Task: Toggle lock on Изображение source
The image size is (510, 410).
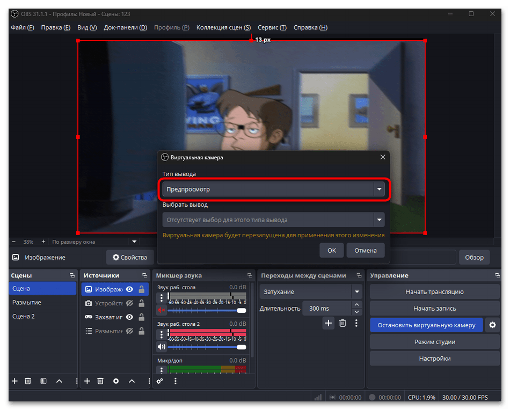Action: tap(142, 289)
